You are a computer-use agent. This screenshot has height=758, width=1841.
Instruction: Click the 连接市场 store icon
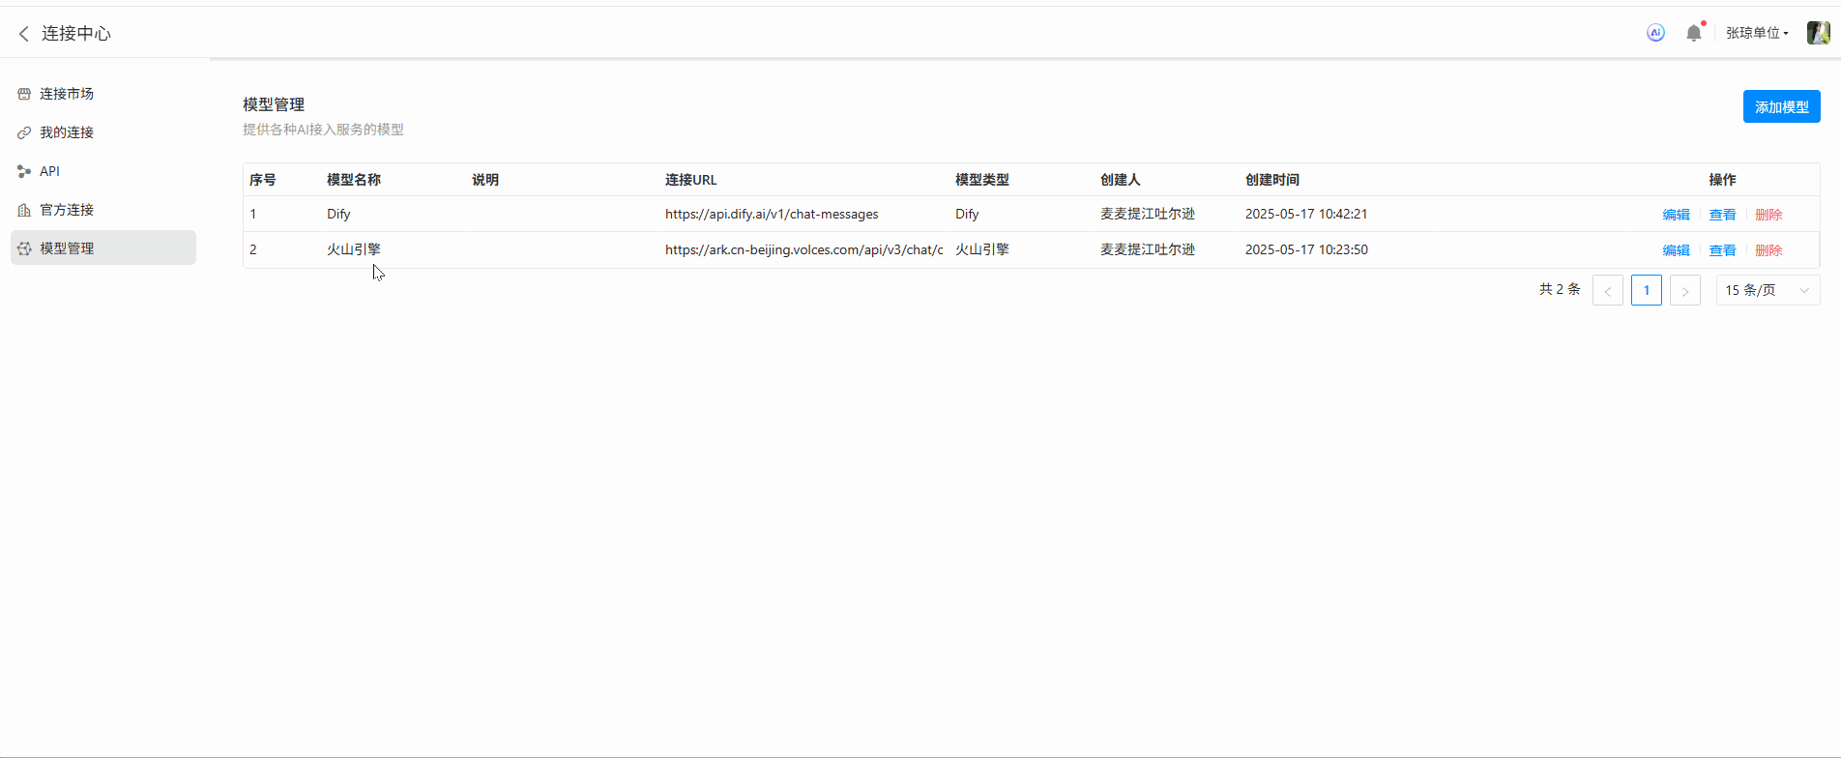tap(24, 94)
